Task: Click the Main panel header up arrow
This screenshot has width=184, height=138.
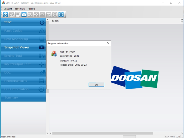Action: point(182,19)
